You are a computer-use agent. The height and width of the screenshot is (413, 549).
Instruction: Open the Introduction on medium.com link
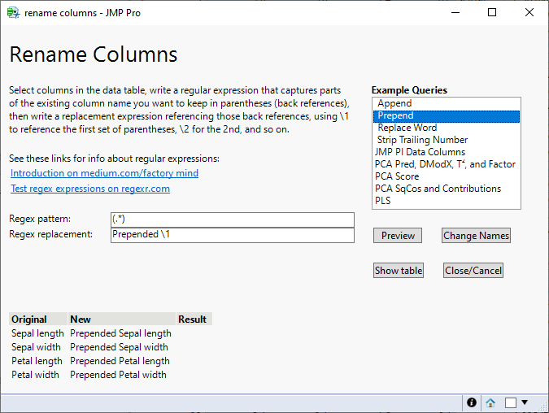point(104,173)
